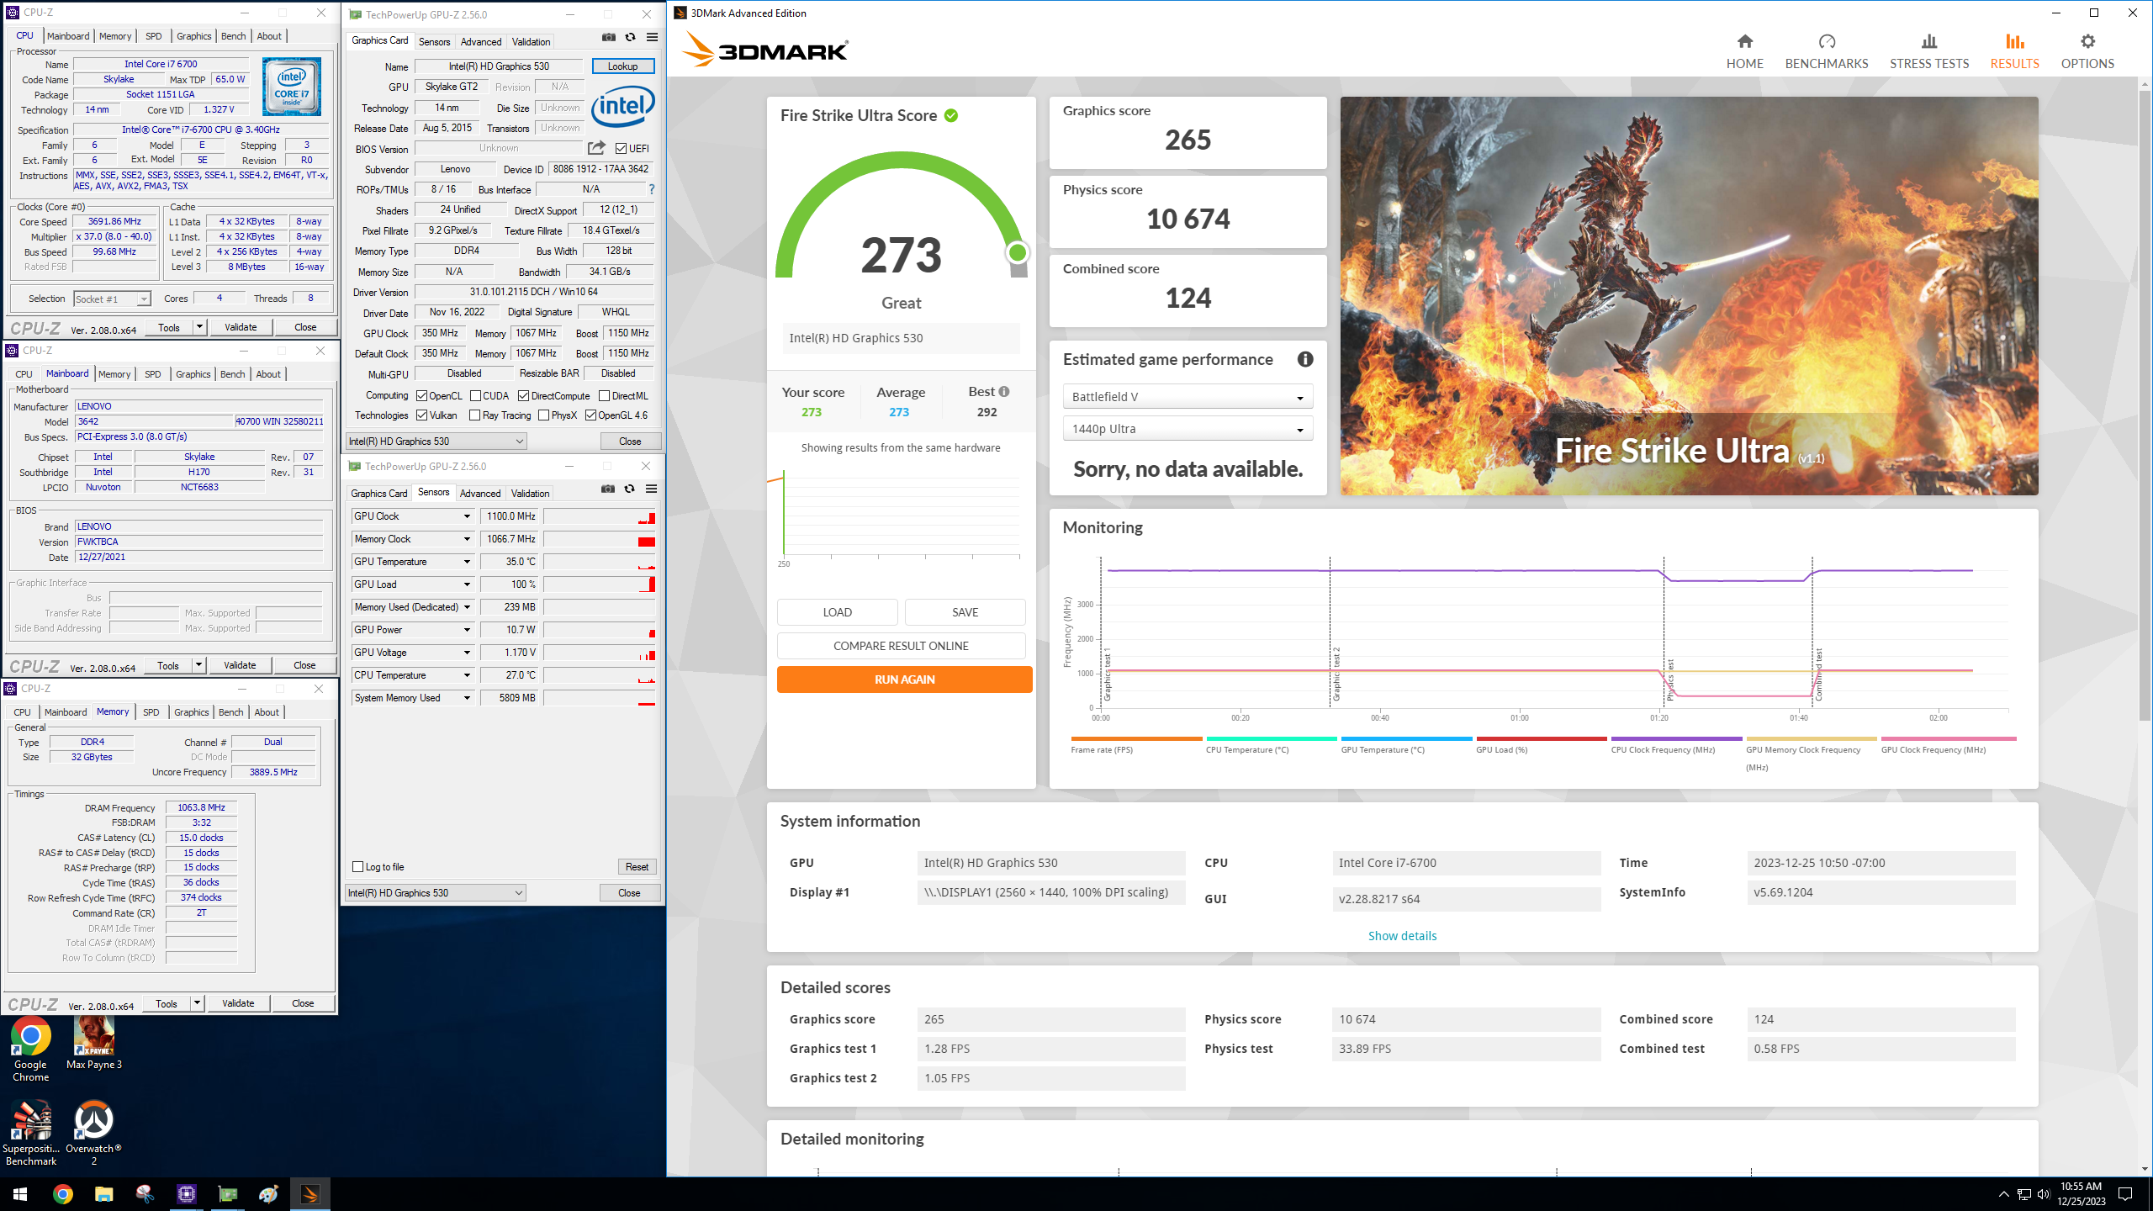Open Validation tab in GPU-Z Sensors window

coord(530,494)
